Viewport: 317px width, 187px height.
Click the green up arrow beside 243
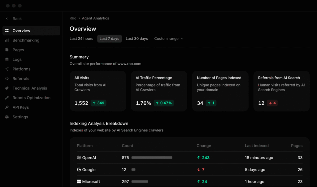pos(198,158)
